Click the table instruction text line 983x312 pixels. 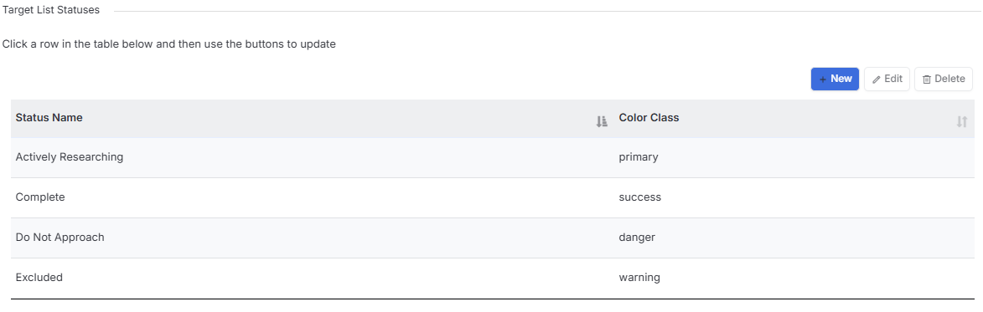point(169,45)
